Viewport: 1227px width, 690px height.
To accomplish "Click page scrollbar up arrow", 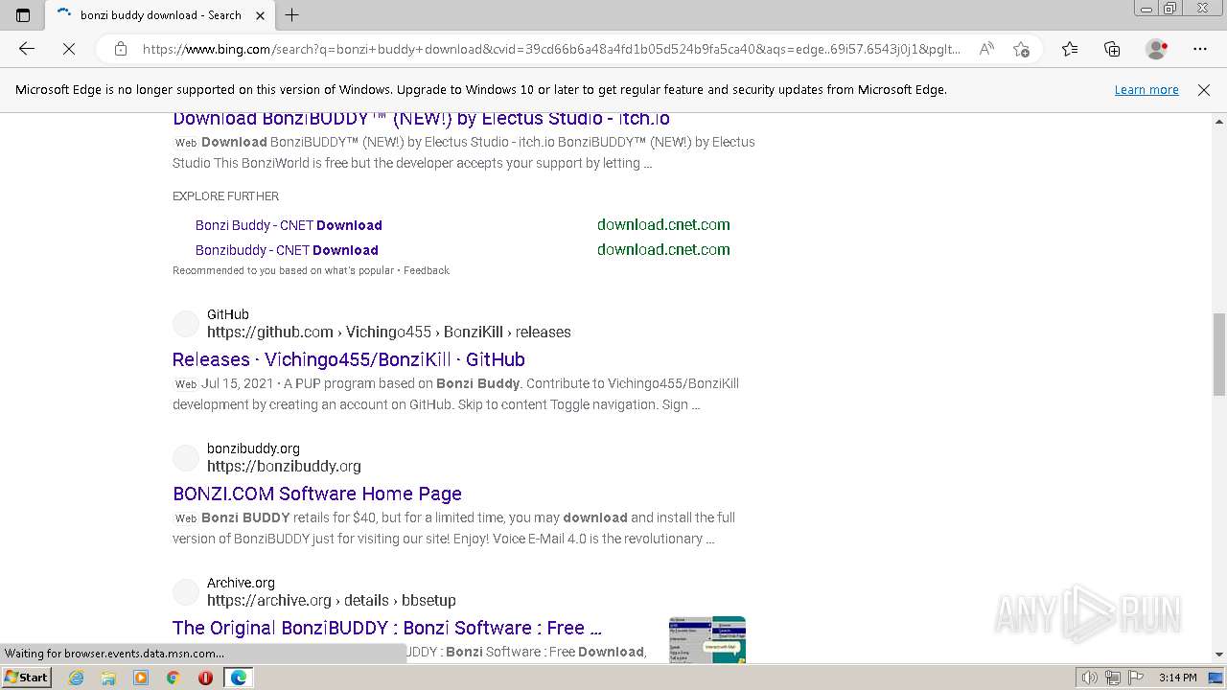I will coord(1219,122).
